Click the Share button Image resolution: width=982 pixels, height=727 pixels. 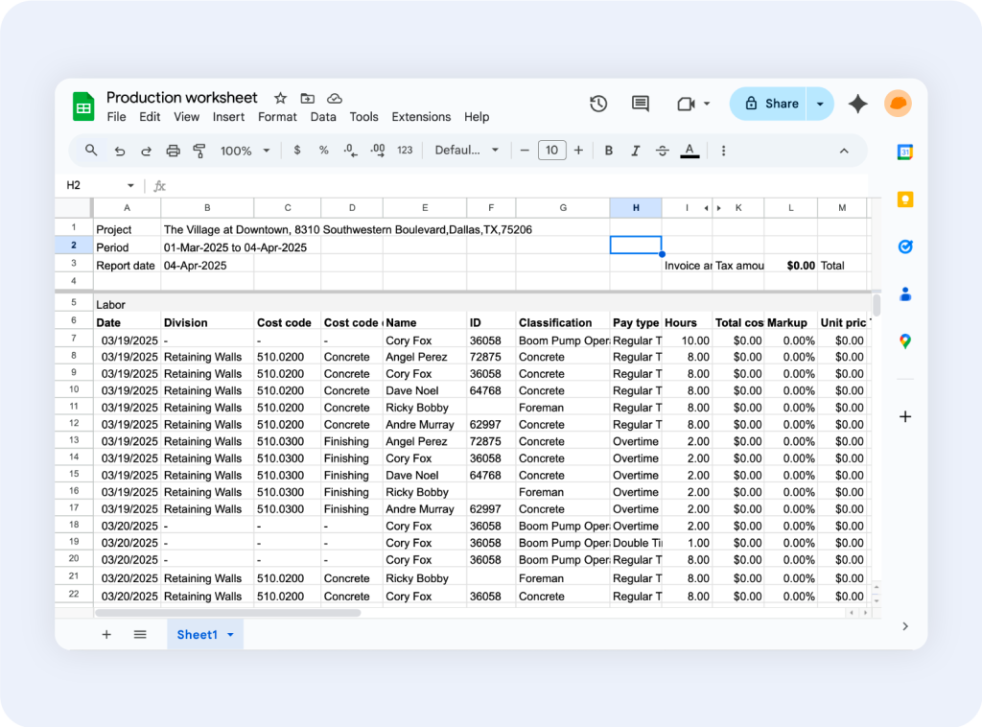point(769,104)
